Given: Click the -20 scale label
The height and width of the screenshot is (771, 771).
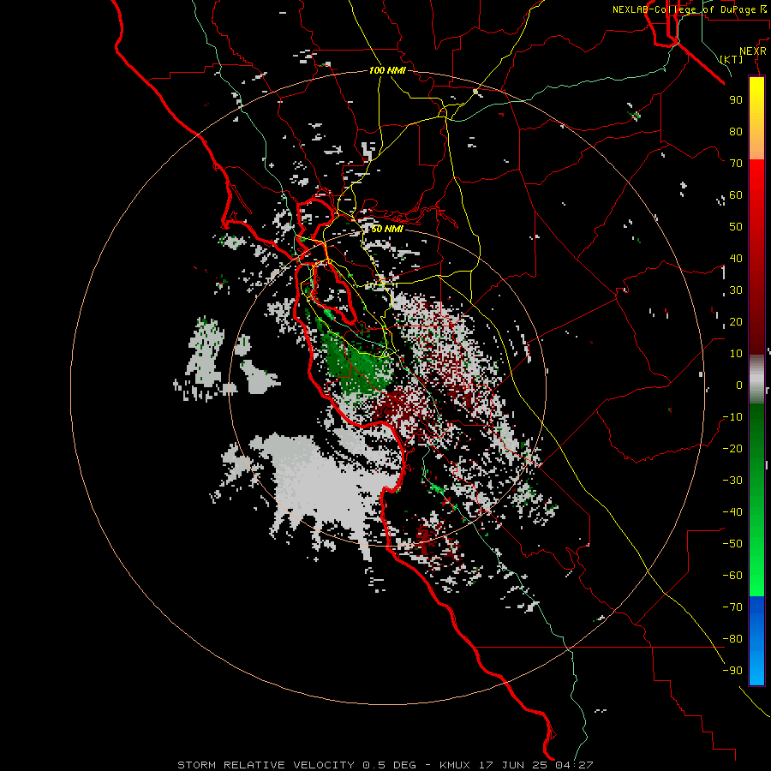Looking at the screenshot, I should (x=732, y=448).
